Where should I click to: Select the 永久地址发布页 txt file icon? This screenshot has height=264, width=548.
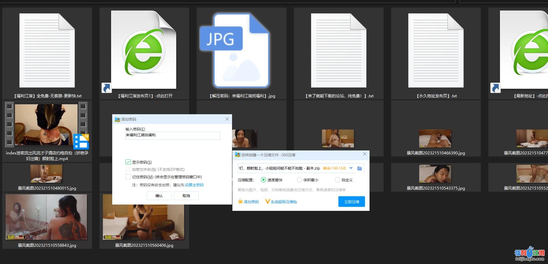coord(436,50)
